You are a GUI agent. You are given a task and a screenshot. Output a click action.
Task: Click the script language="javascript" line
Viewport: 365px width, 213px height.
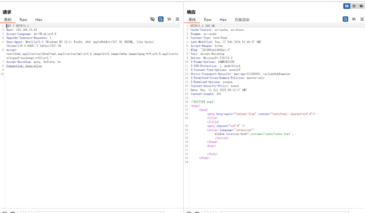pyautogui.click(x=231, y=130)
